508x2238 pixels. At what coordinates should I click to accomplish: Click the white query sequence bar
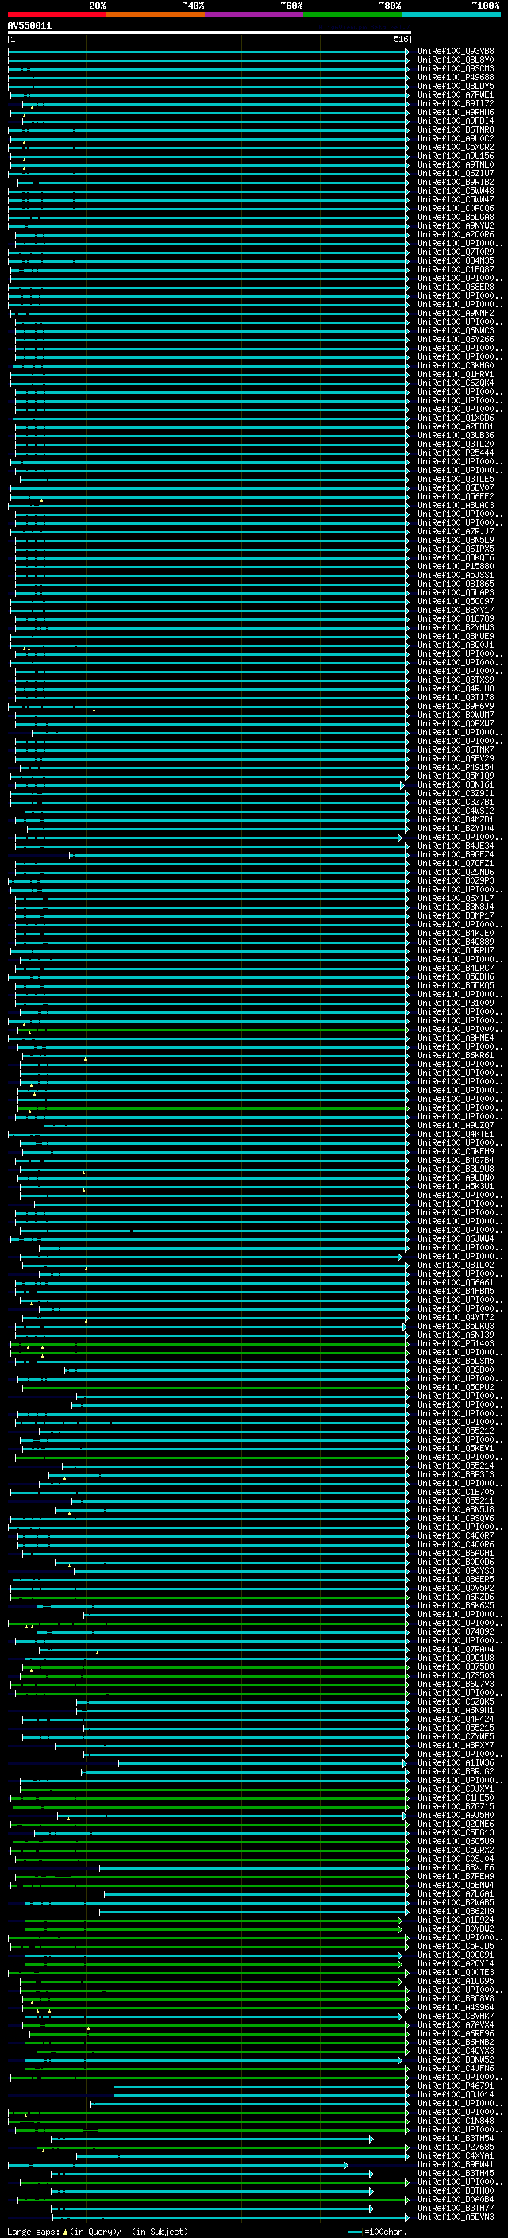coord(210,32)
